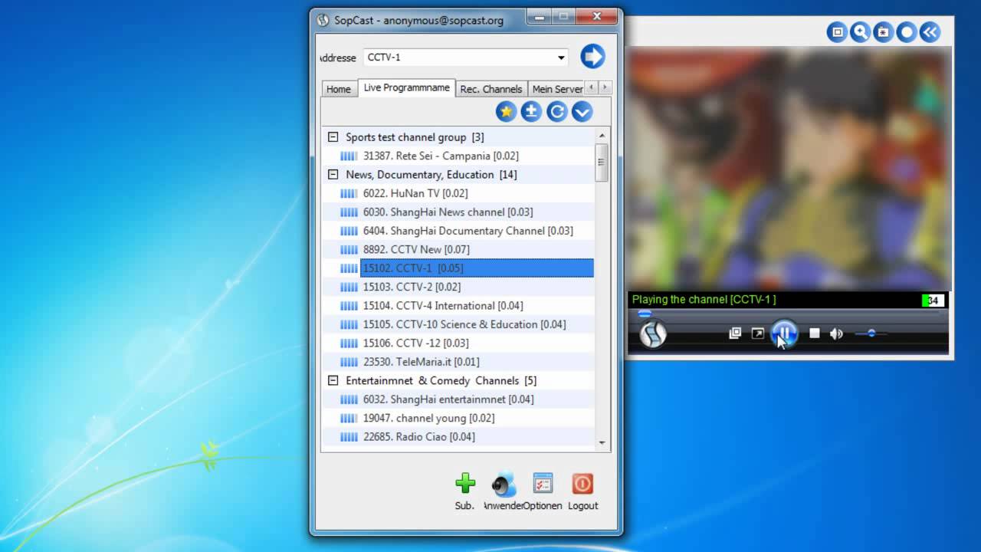Image resolution: width=981 pixels, height=552 pixels.
Task: Open the Anwender user icon
Action: click(x=504, y=484)
